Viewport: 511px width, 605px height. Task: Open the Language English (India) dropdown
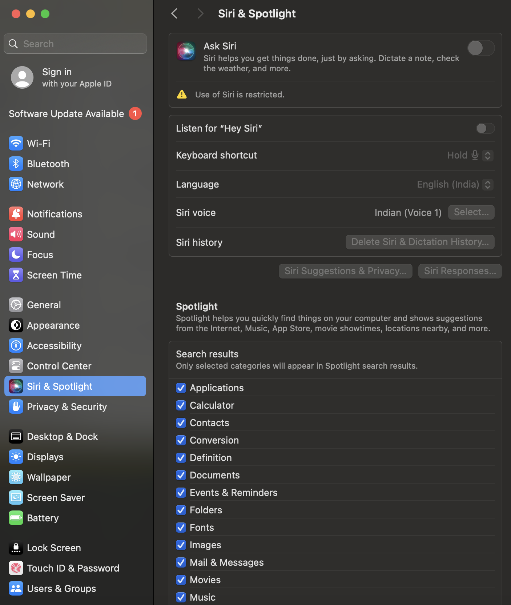pos(455,184)
